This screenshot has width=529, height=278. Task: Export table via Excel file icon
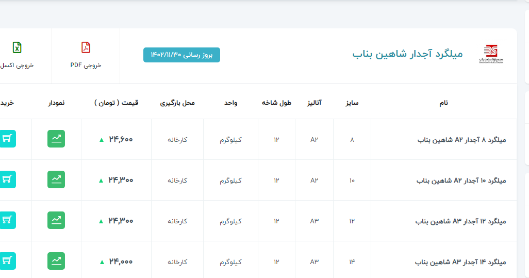[17, 48]
